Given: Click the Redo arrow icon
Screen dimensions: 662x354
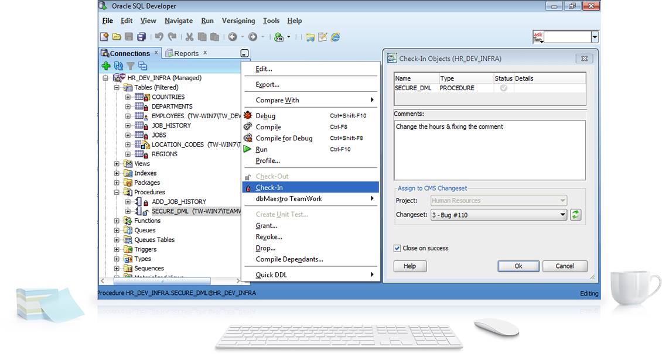Looking at the screenshot, I should pos(172,37).
